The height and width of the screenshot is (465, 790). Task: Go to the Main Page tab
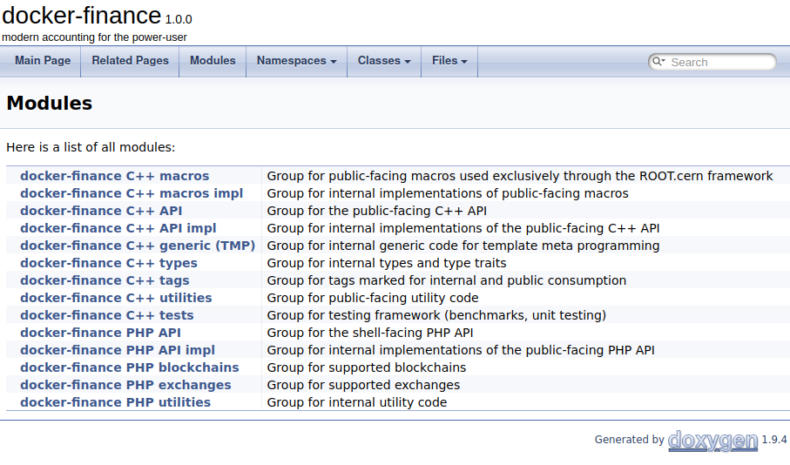(x=43, y=61)
